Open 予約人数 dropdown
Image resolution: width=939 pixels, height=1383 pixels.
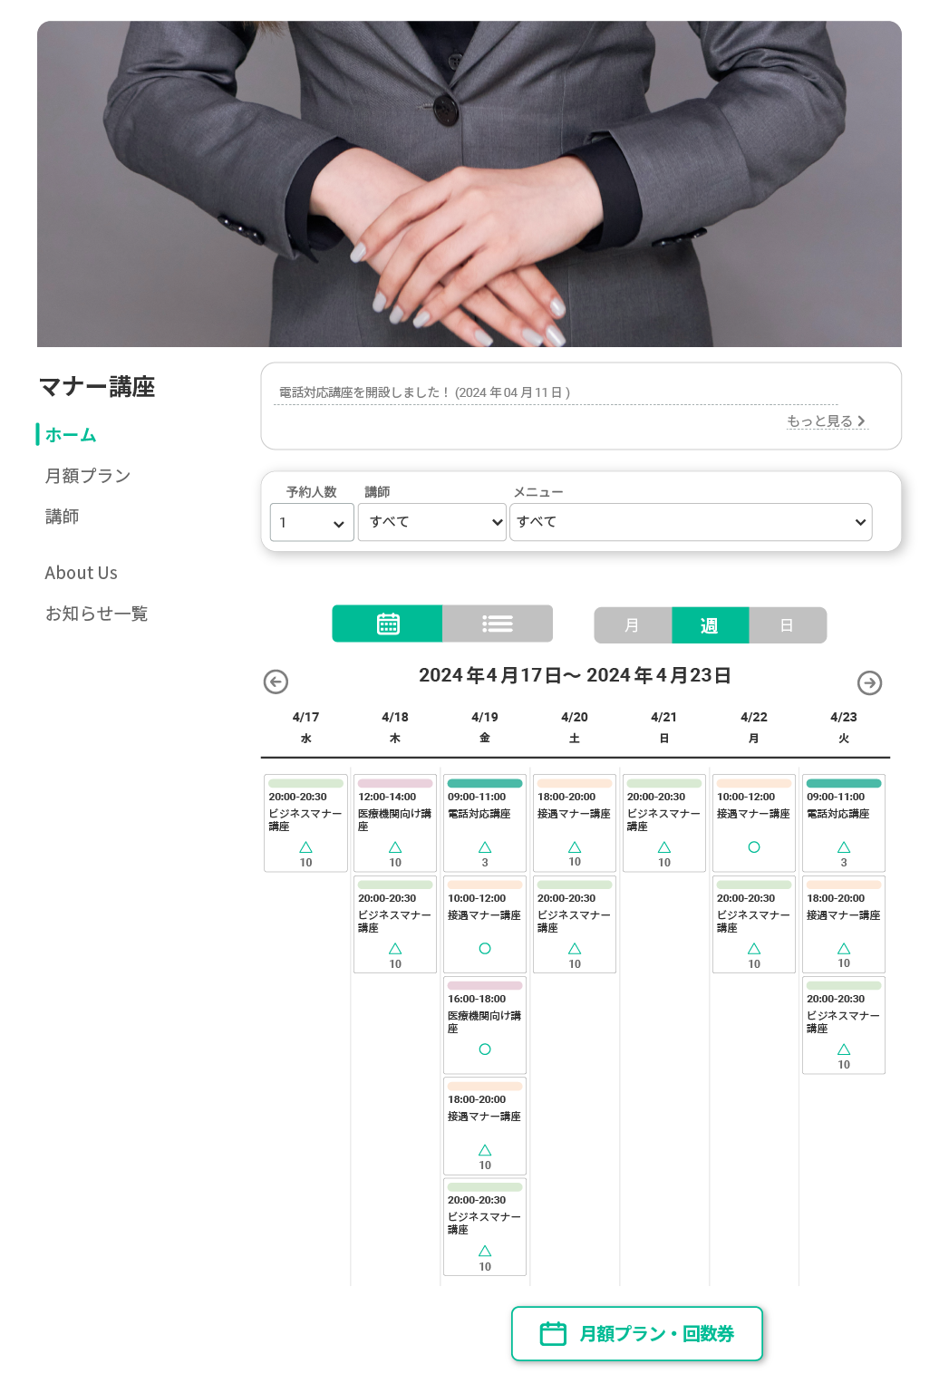(x=312, y=522)
